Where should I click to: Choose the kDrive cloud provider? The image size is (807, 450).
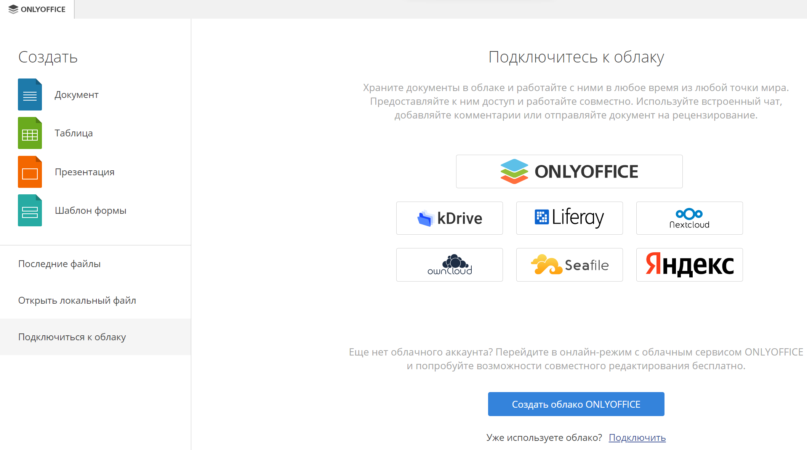click(450, 218)
